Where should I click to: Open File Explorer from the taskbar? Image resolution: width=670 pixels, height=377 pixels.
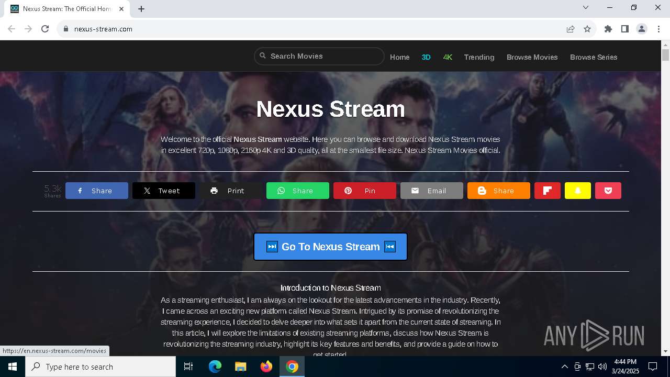coord(240,367)
